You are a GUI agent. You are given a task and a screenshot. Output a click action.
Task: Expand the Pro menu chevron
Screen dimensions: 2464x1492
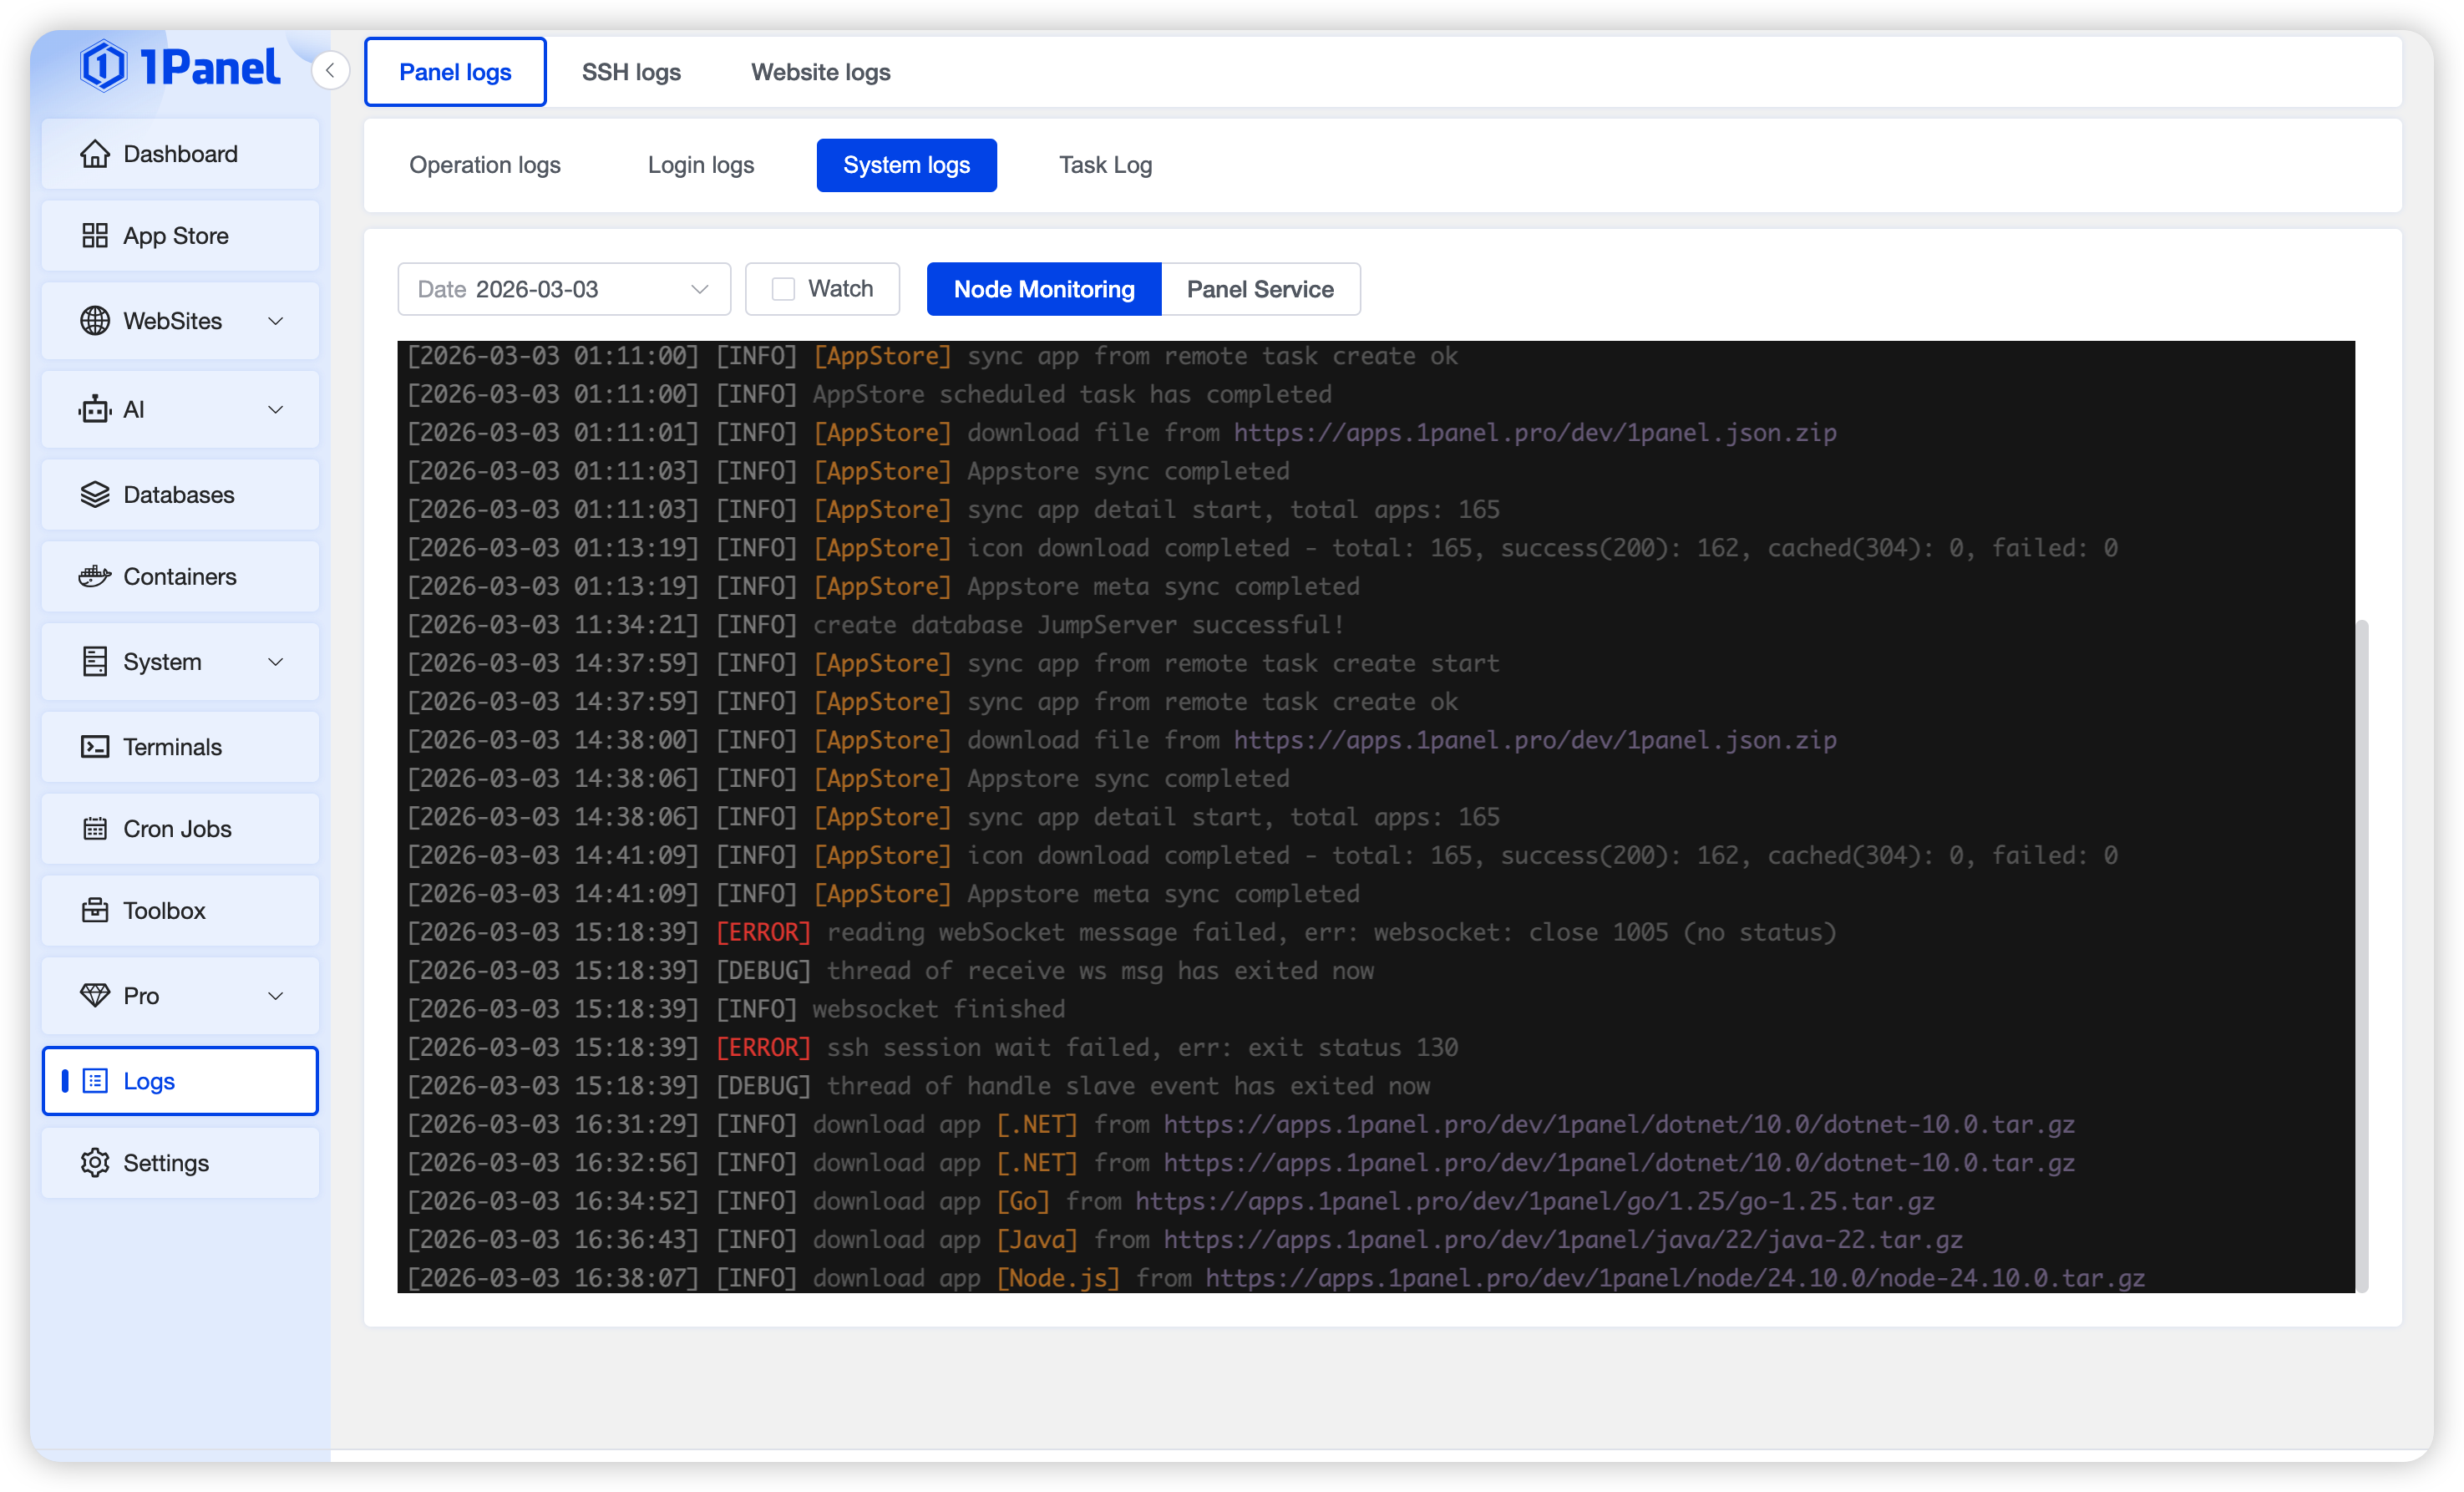tap(276, 996)
